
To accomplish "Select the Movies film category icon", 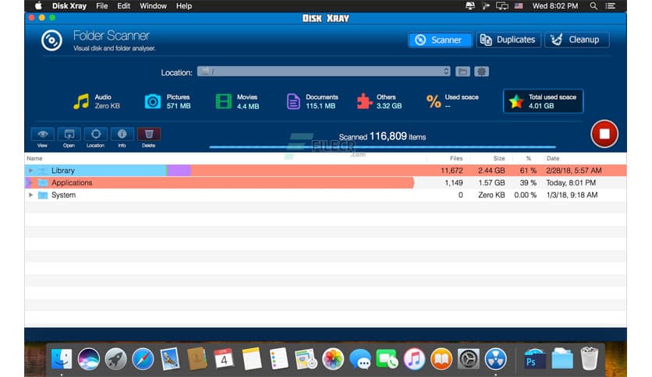I will (x=224, y=101).
